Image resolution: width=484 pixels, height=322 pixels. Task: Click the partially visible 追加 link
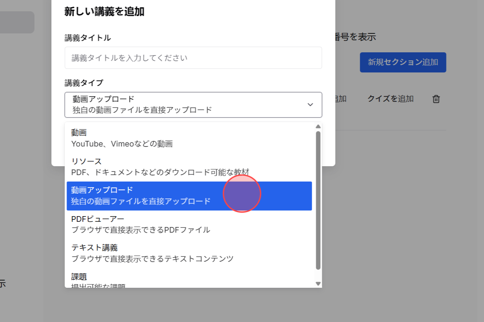click(x=340, y=99)
